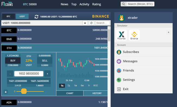Toggle the hide-zero-balances filter

click(91, 23)
